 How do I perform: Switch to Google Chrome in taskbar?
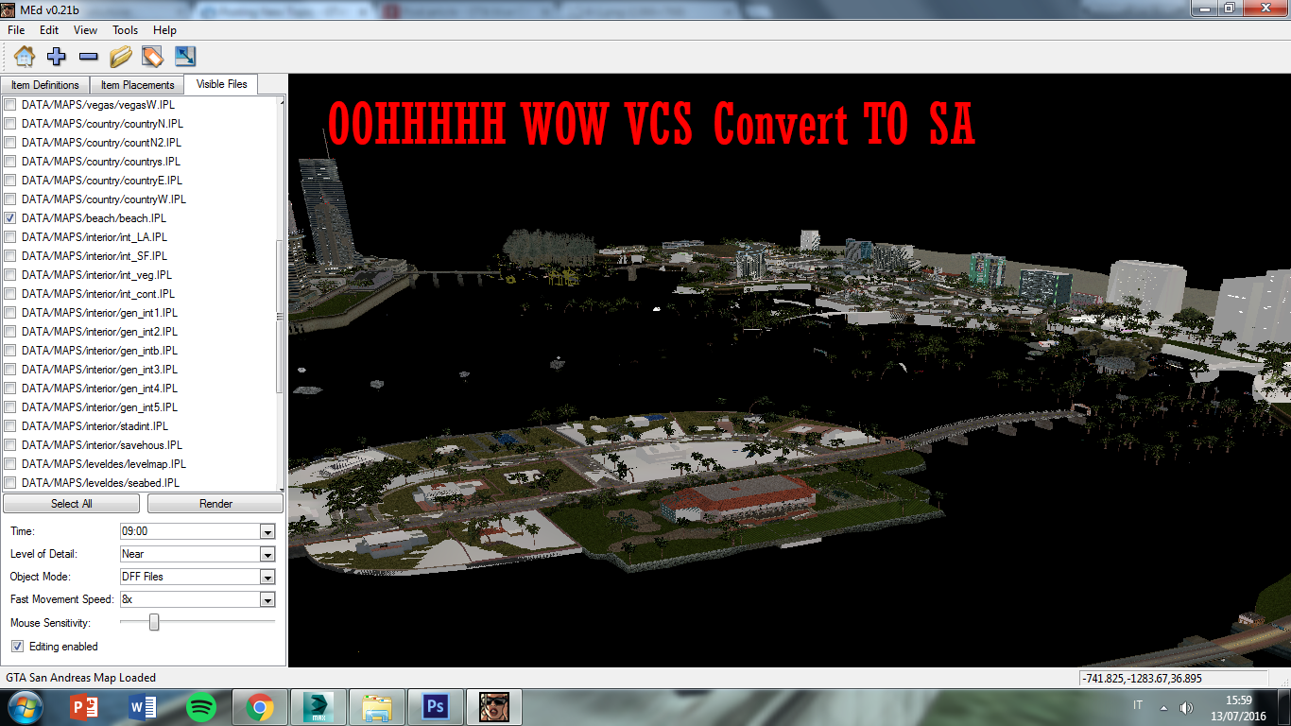260,706
